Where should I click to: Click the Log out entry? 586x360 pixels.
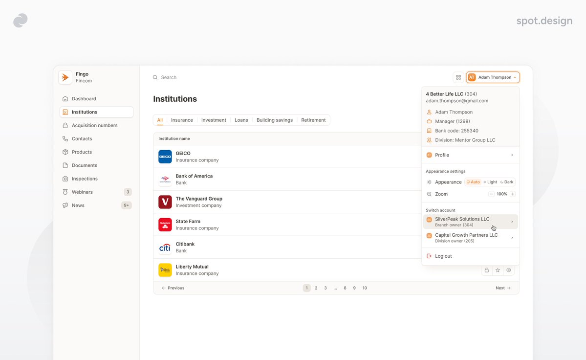471,256
